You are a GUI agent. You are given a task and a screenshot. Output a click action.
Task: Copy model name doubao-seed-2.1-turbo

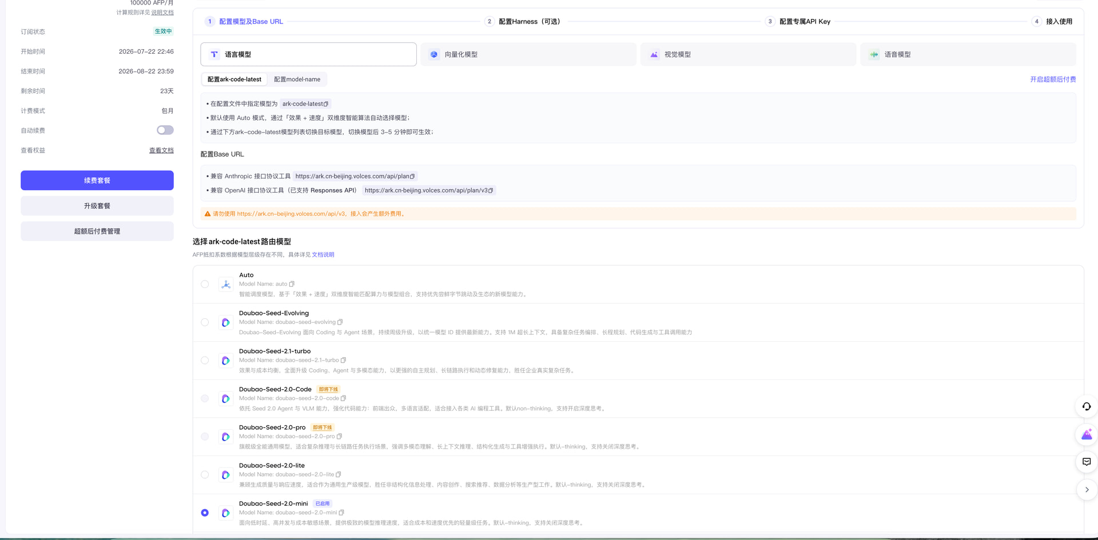[344, 361]
